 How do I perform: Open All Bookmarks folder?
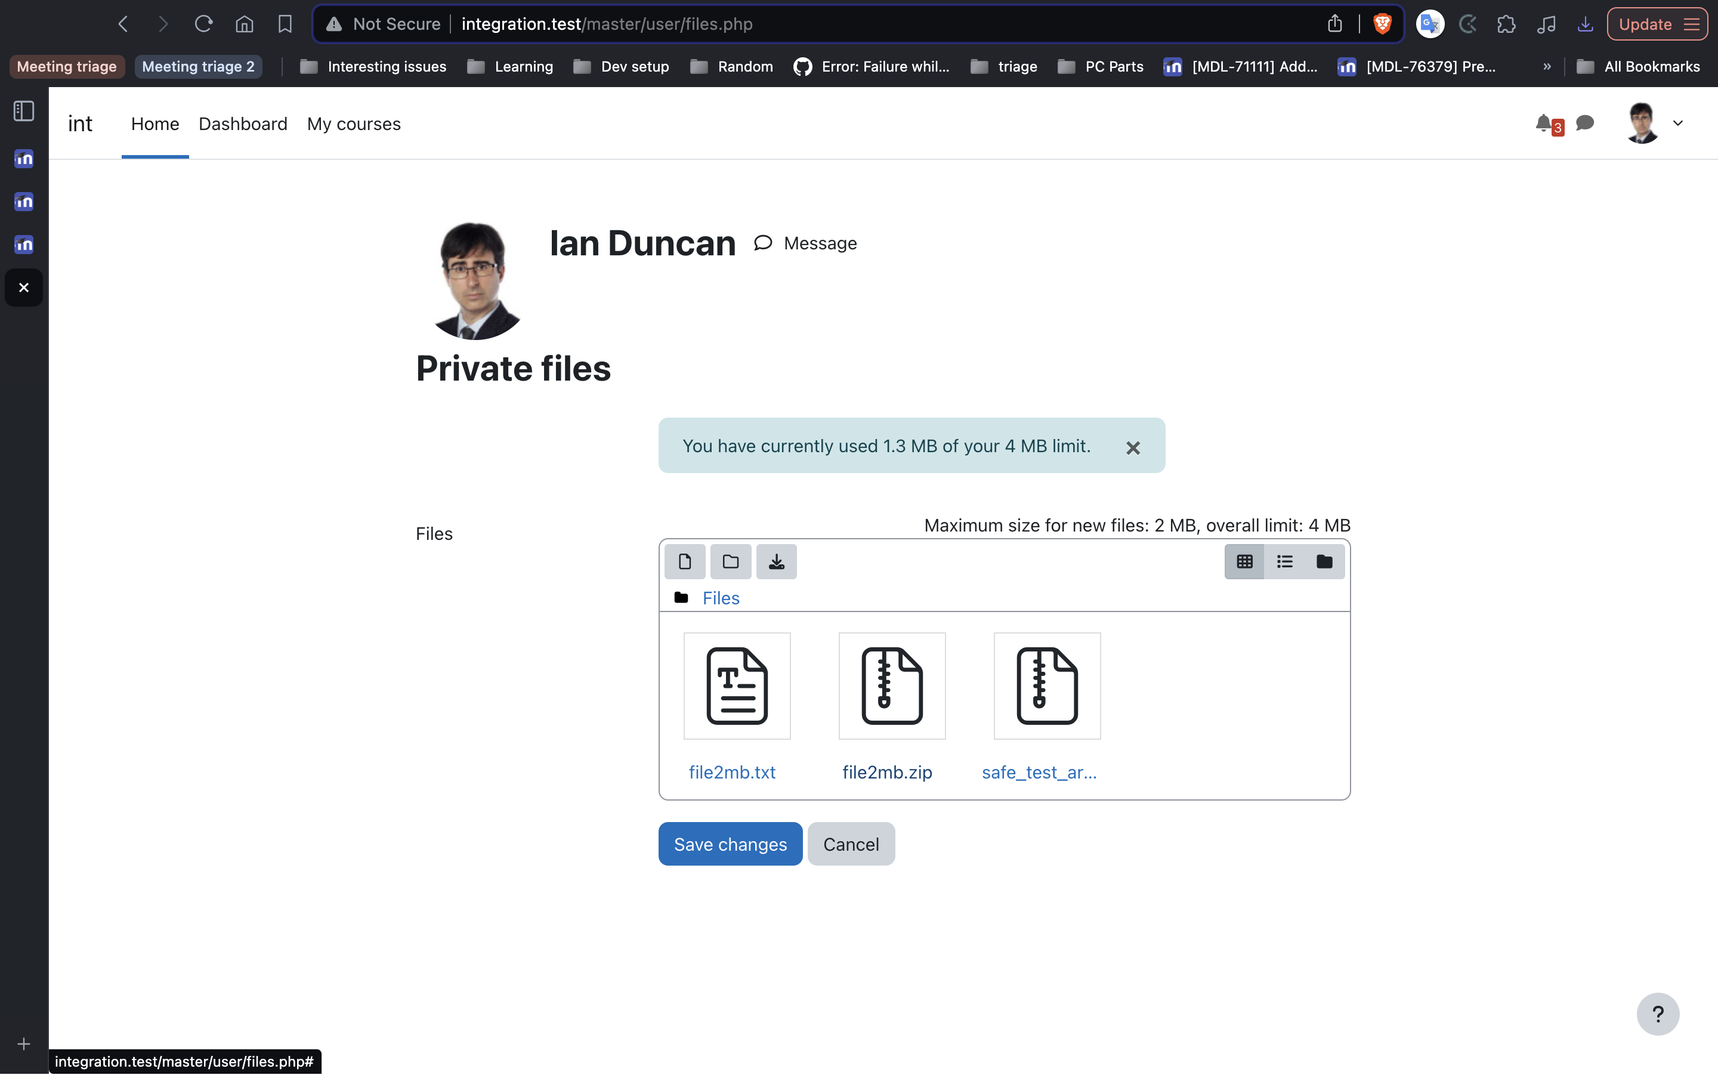1637,66
